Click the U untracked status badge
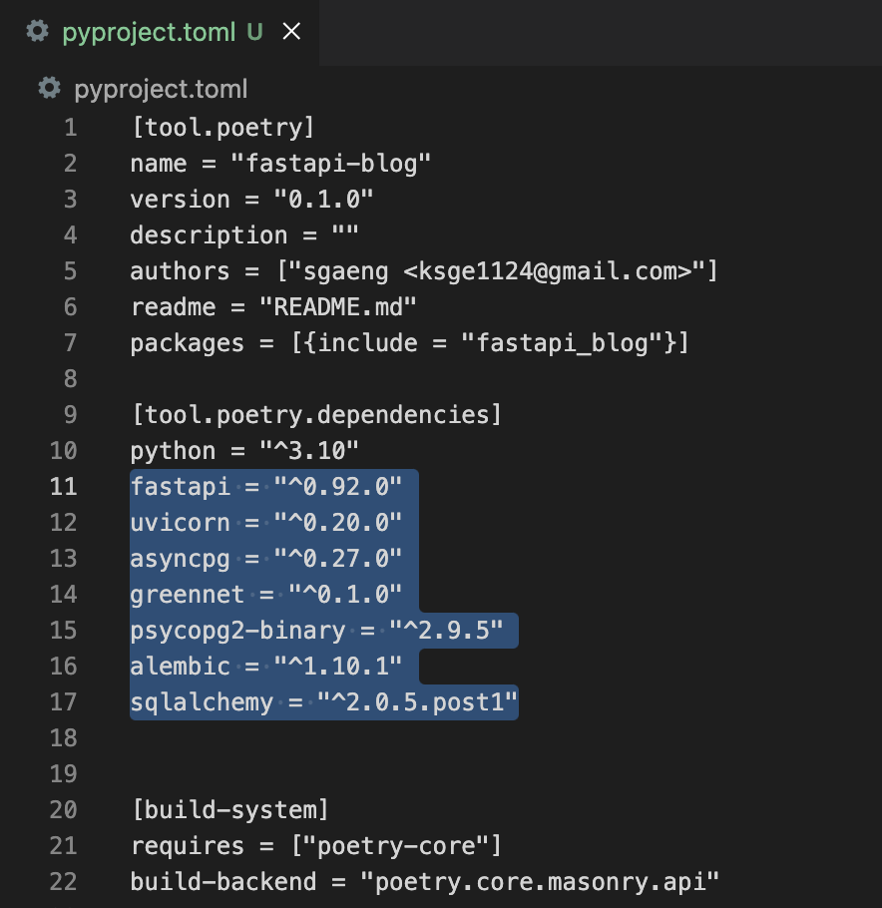The image size is (882, 908). [254, 32]
